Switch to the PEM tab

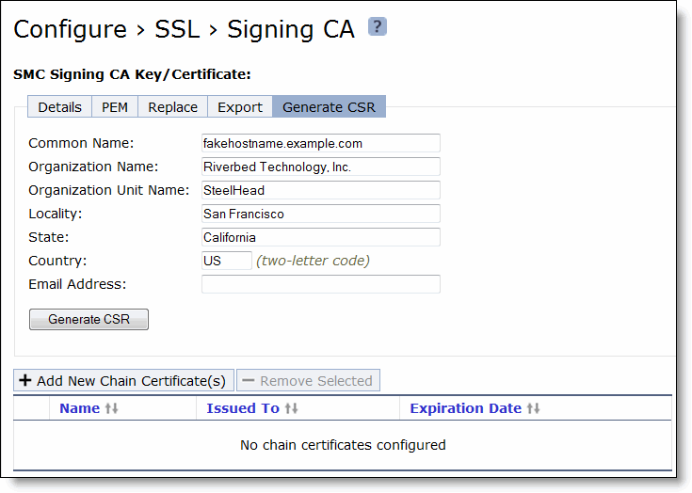(115, 106)
